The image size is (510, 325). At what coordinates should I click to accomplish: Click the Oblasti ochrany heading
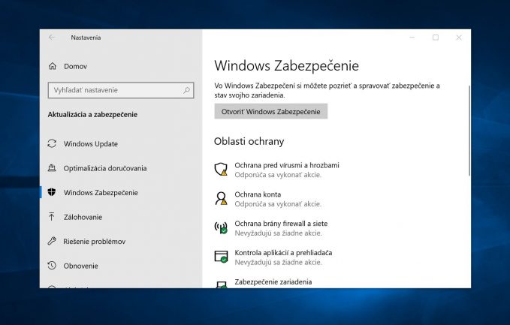coord(249,141)
